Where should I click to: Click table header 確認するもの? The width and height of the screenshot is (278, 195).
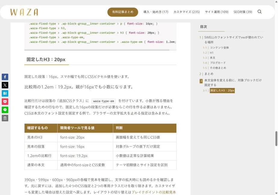coord(41,128)
